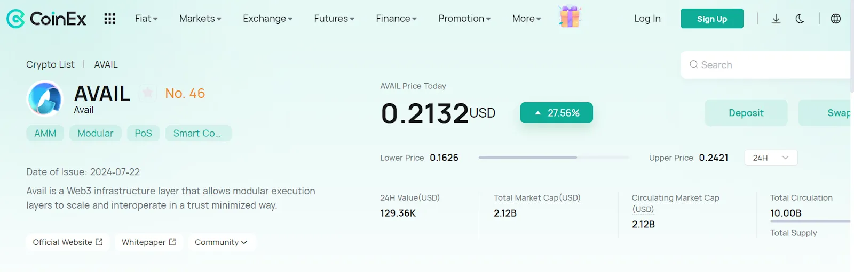Screen dimensions: 854x272
Task: Click the download app icon
Action: pos(776,19)
